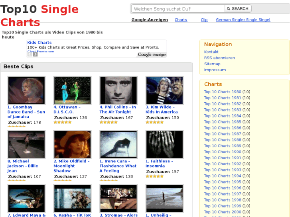Open Top 10 Charts 1989

pos(223,146)
